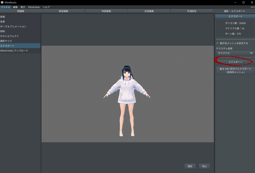Click the VRoidStudio app icon in the title bar
Viewport: 255px width, 173px height.
click(2, 3)
